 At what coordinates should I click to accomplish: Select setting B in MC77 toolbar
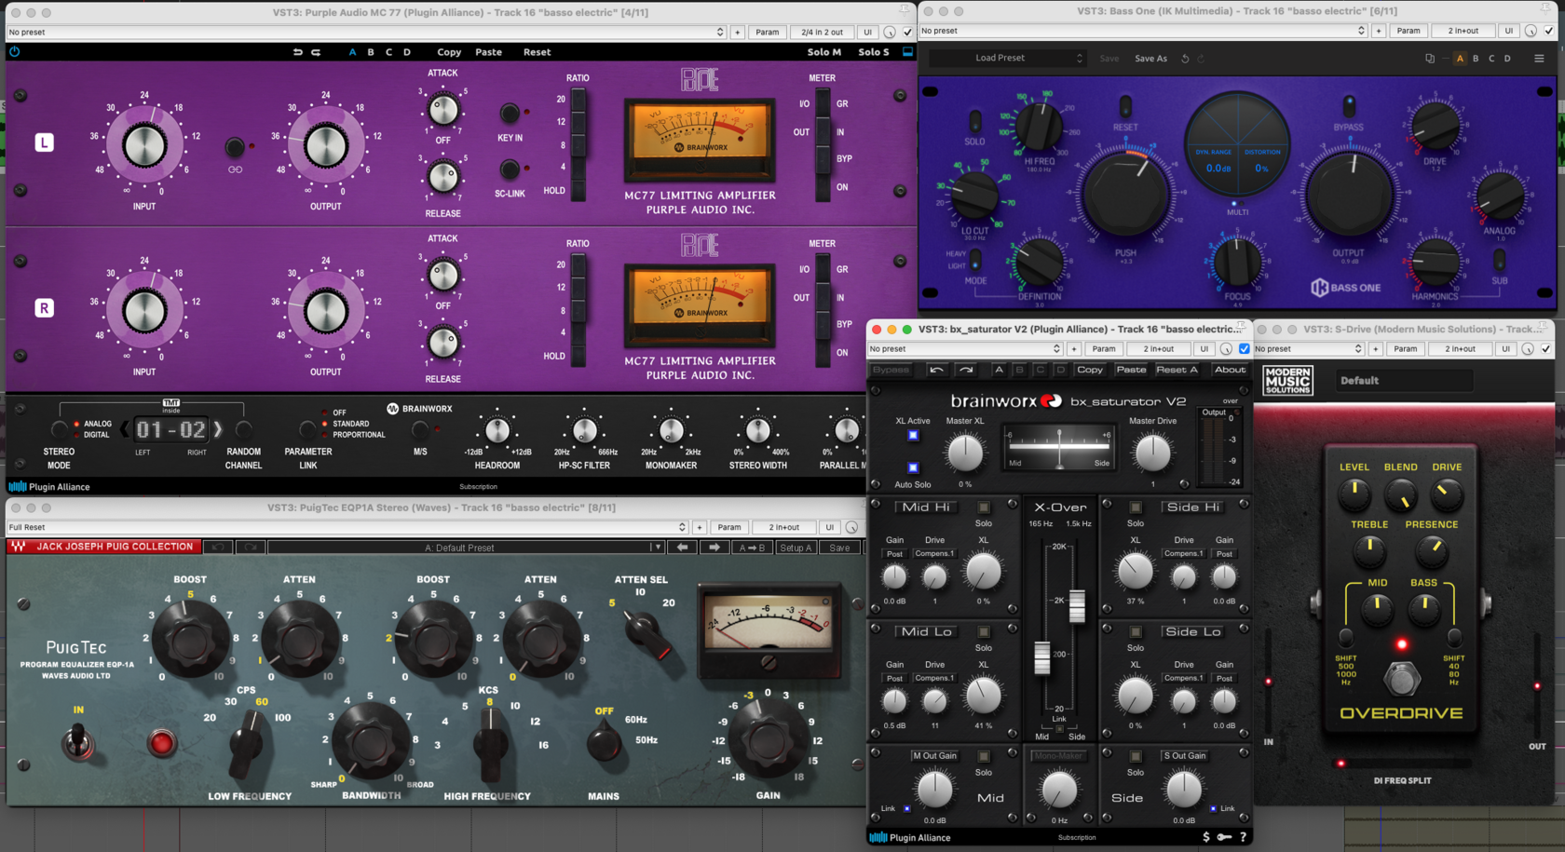tap(371, 52)
